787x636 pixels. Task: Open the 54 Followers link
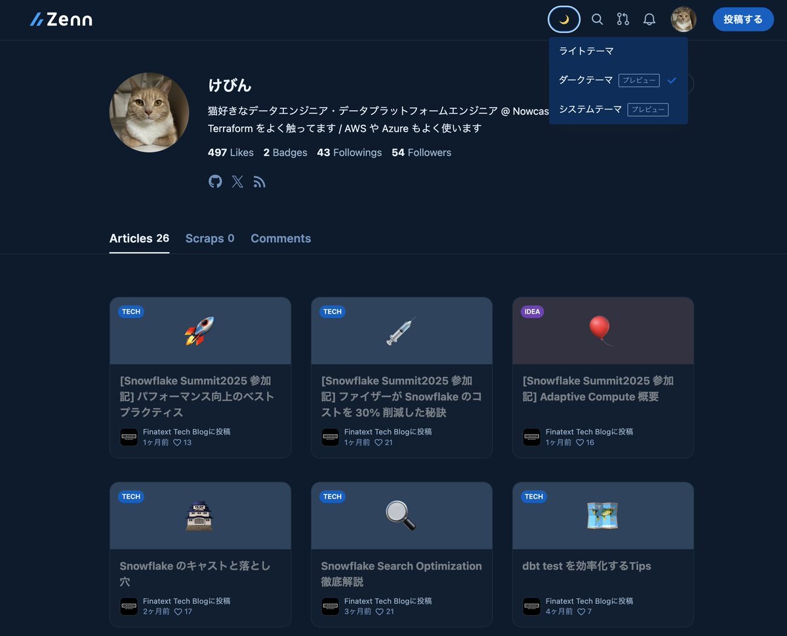coord(422,152)
